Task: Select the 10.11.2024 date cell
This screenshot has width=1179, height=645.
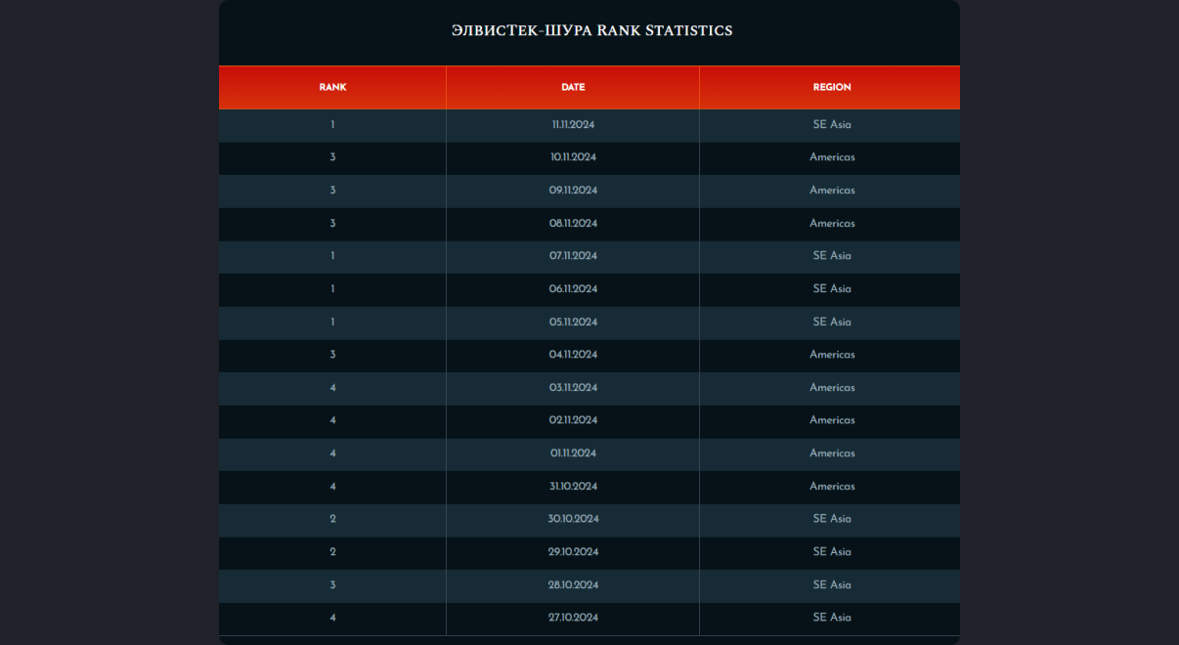Action: (x=573, y=157)
